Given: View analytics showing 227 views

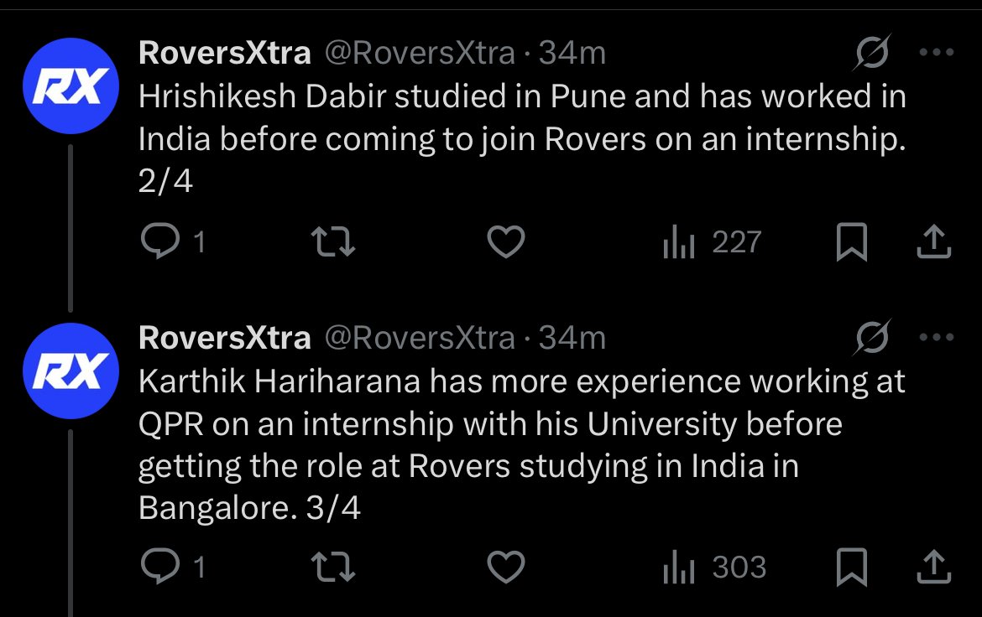Looking at the screenshot, I should tap(711, 243).
